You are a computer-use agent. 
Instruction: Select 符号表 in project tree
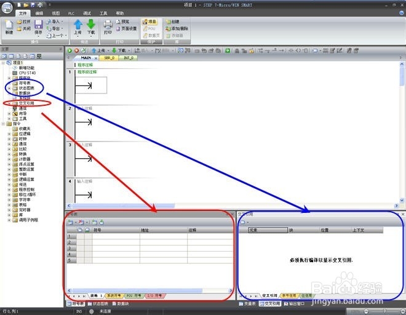25,83
